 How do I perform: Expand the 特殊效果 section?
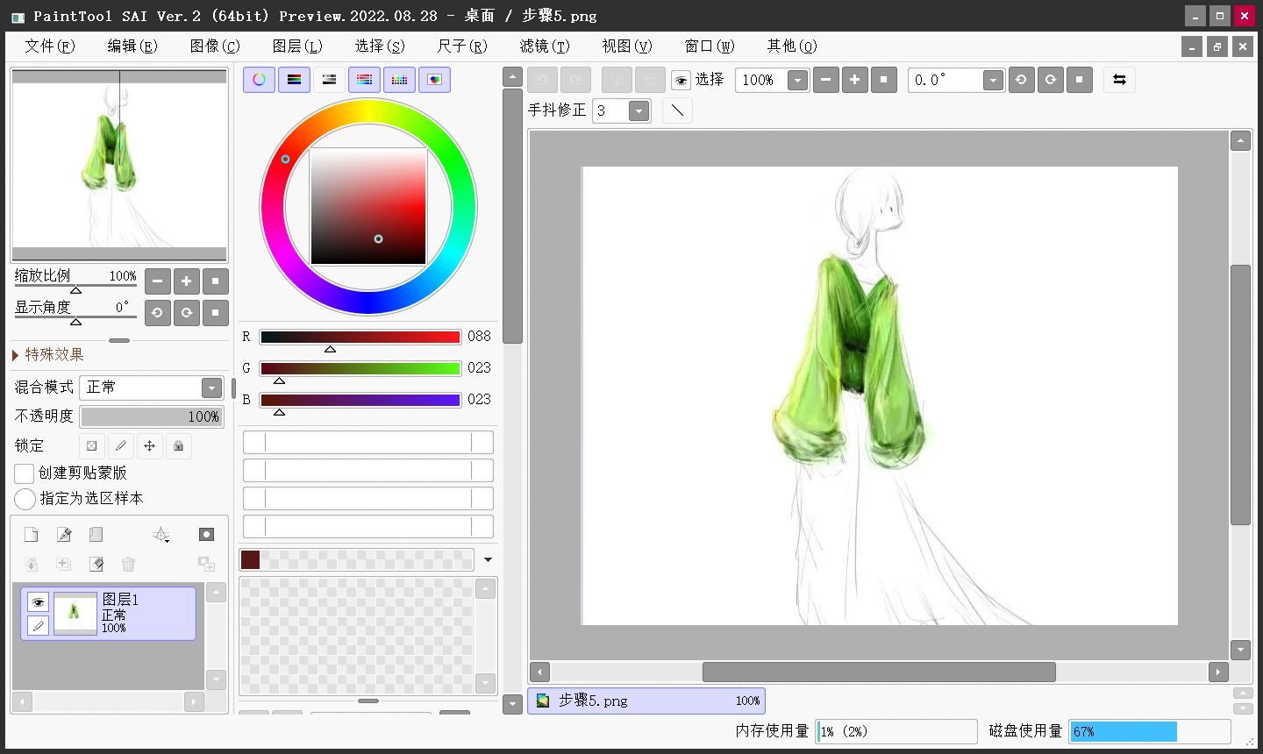point(48,354)
